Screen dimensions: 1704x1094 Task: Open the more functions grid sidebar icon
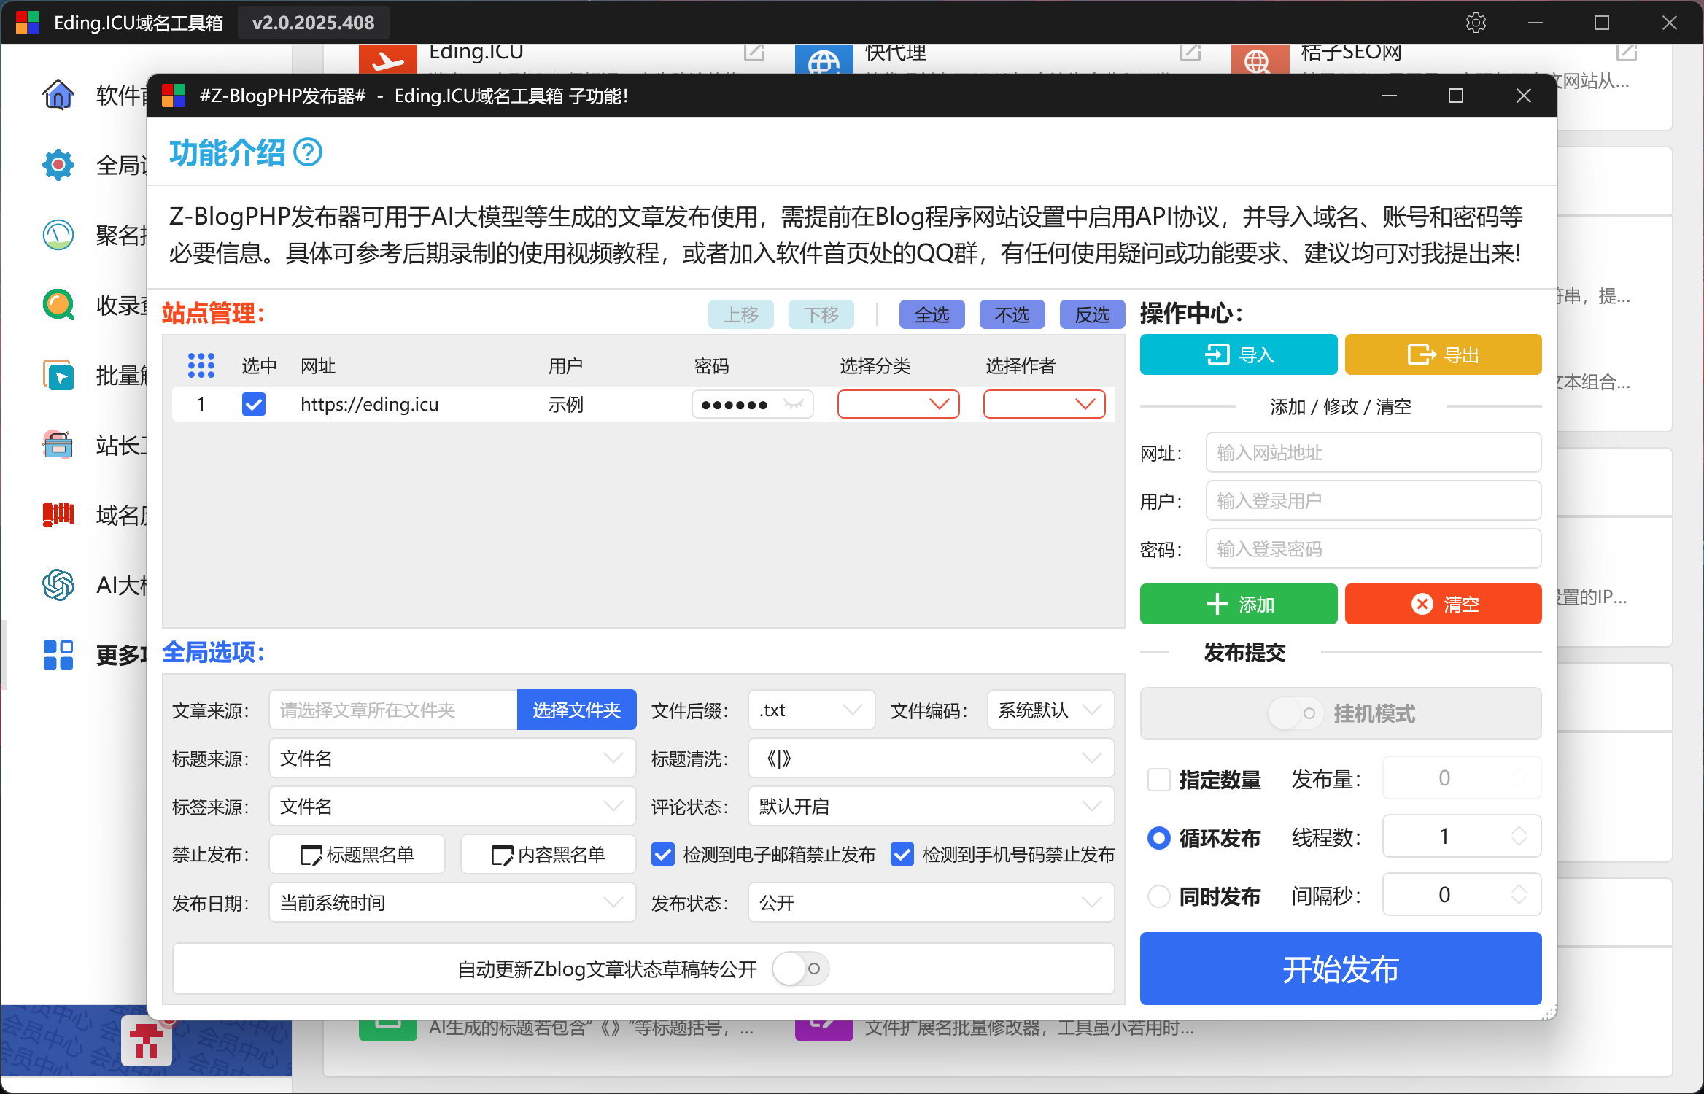(58, 655)
